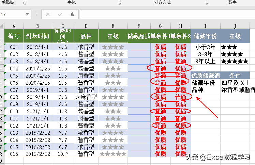Open the Alignment group dialog launcher
The height and width of the screenshot is (165, 255).
(206, 3)
